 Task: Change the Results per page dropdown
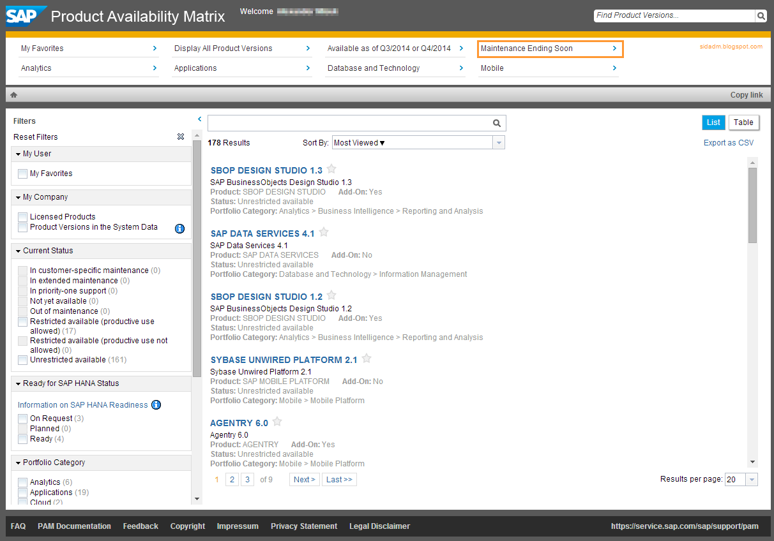[x=752, y=478]
